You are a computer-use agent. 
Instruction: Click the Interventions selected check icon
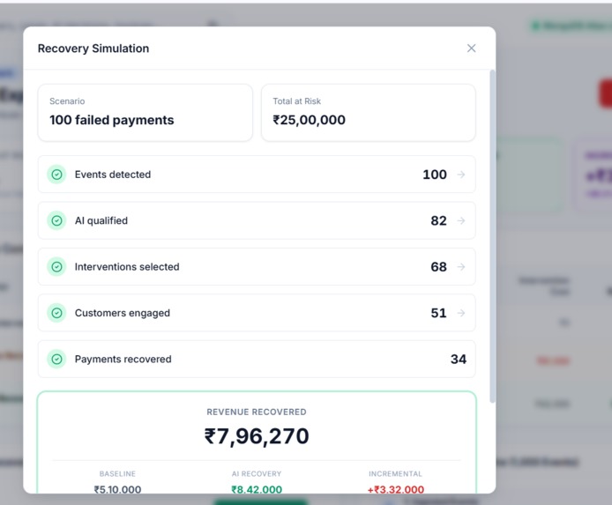(x=56, y=267)
